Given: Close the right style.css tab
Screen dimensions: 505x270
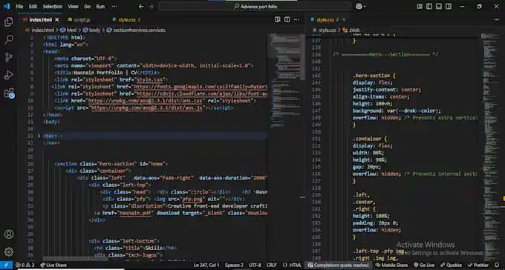Looking at the screenshot, I should pos(344,19).
